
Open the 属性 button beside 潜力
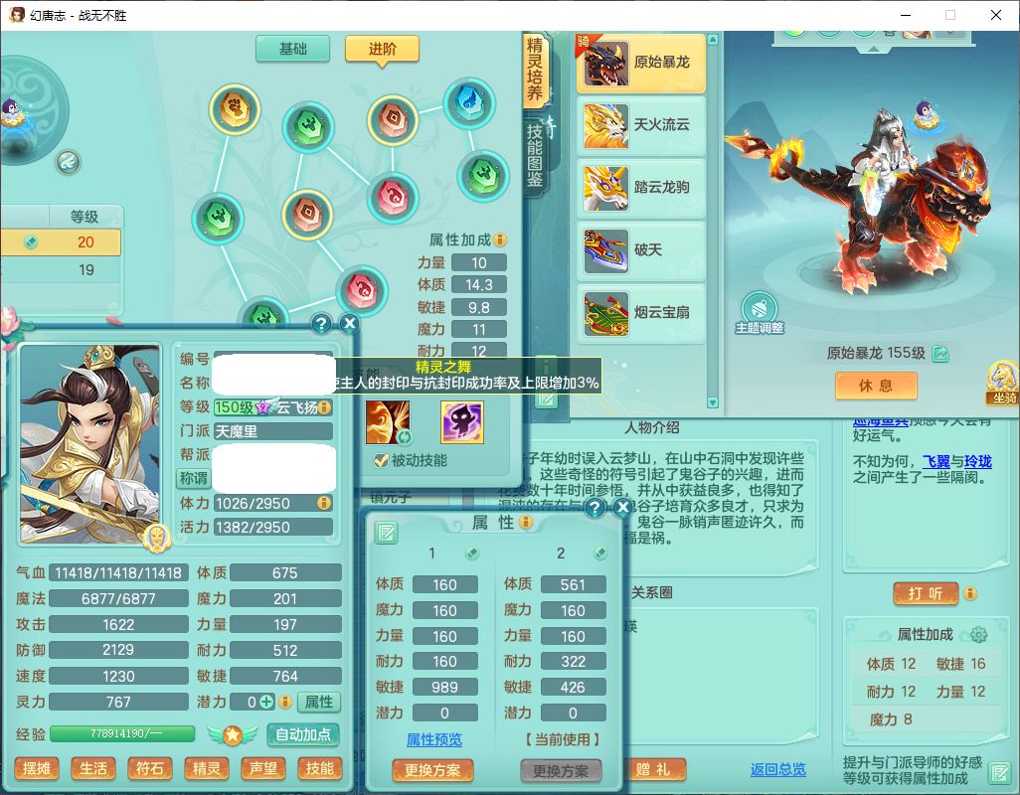click(x=319, y=702)
